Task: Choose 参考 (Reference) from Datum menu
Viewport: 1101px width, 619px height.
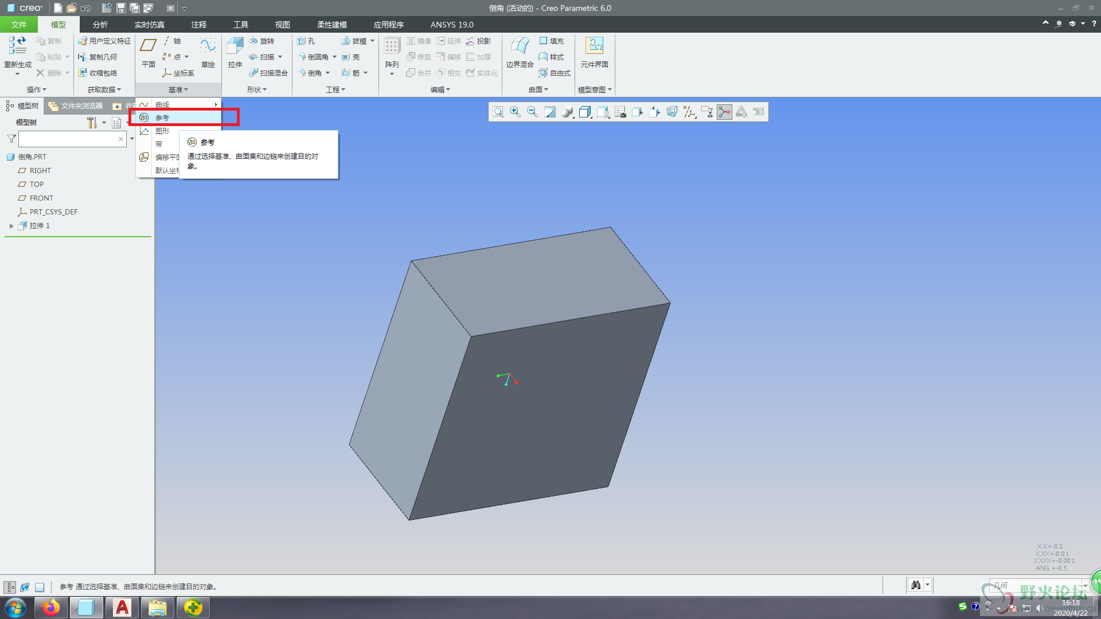Action: [x=178, y=117]
